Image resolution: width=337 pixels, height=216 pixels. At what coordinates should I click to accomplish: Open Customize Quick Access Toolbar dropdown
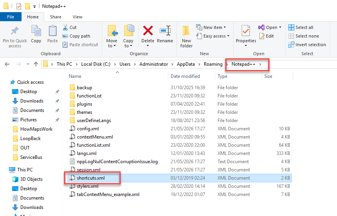[35, 7]
